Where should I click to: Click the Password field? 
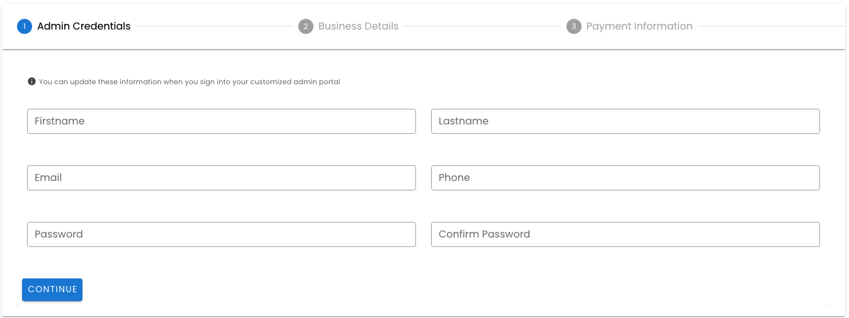coord(221,234)
